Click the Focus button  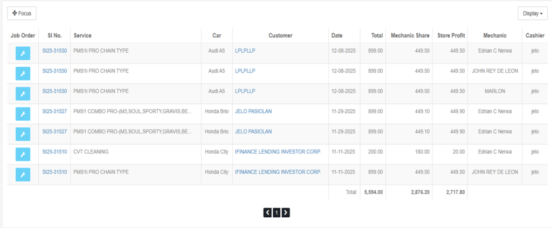point(22,13)
